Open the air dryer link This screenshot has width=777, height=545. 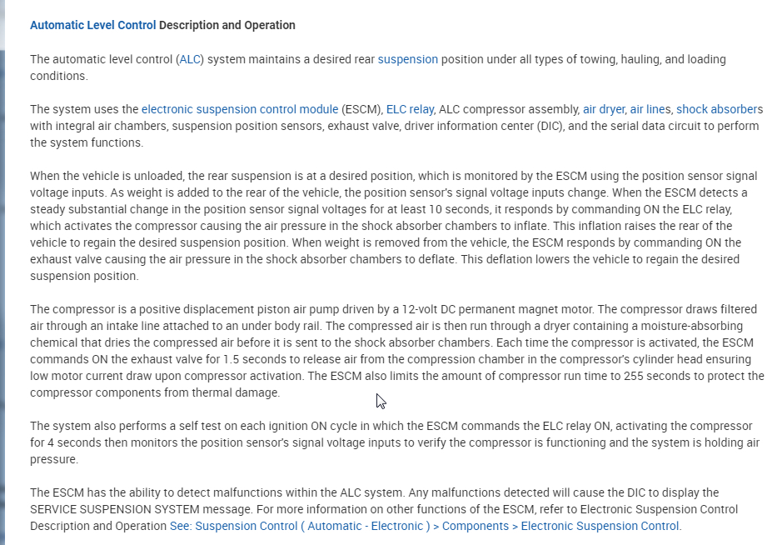(x=603, y=109)
